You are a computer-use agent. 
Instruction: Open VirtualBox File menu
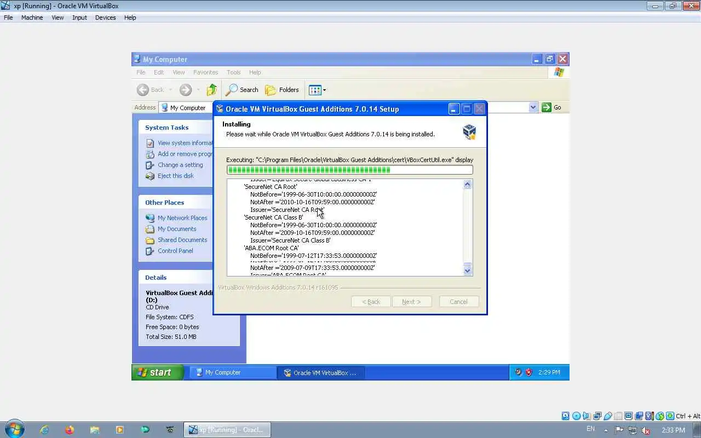(x=8, y=18)
